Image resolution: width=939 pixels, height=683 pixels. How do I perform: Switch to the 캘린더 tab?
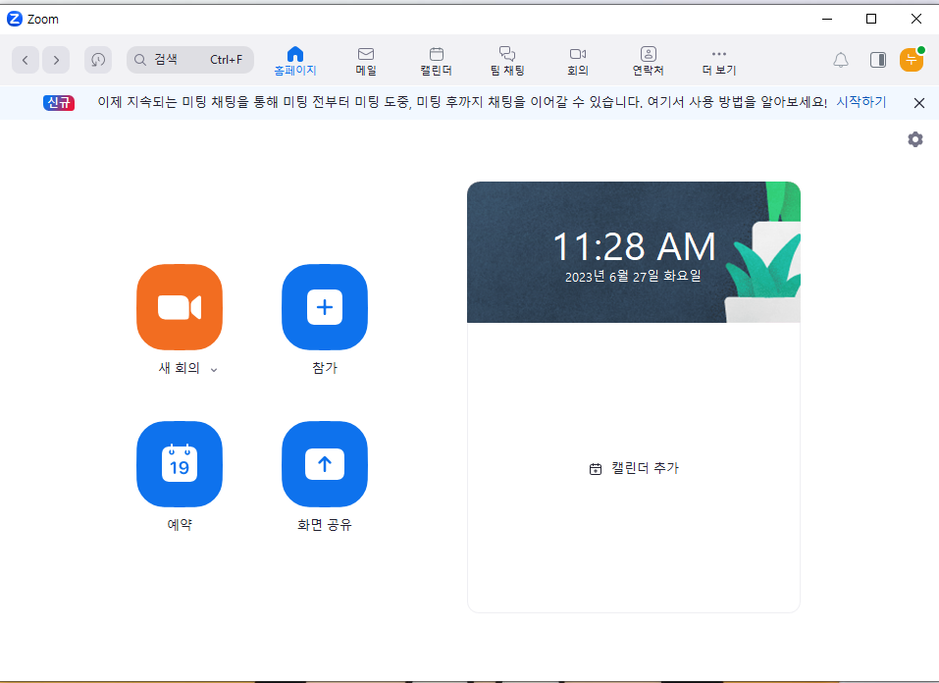point(436,60)
